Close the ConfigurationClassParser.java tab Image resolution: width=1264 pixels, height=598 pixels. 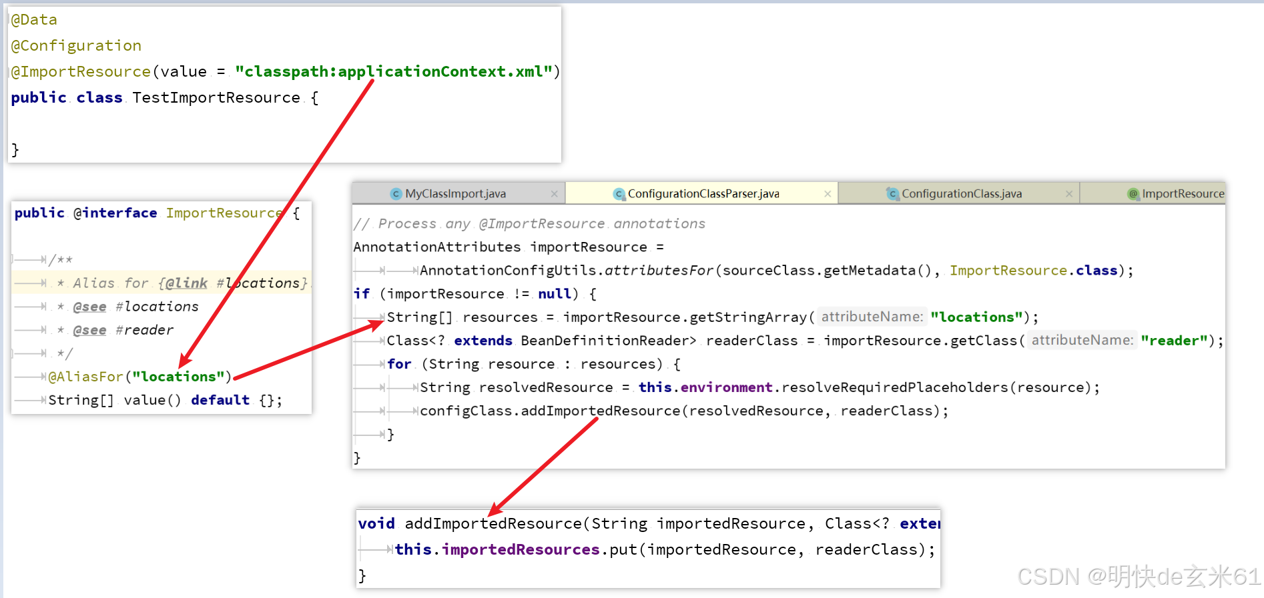[828, 193]
